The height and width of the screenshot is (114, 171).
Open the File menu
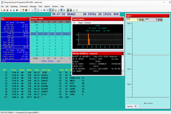pyautogui.click(x=2, y=6)
